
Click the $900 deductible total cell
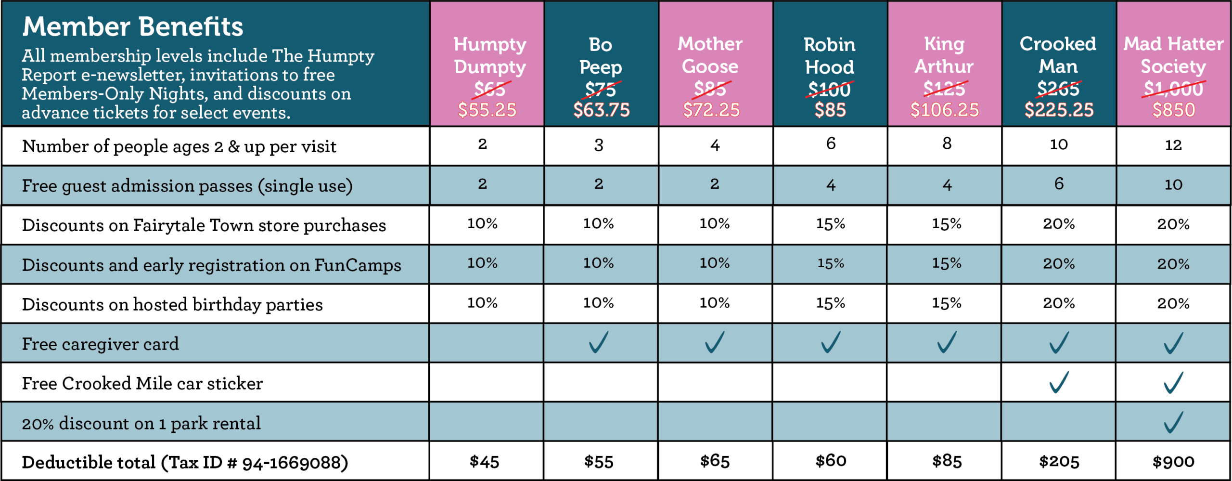(1173, 462)
